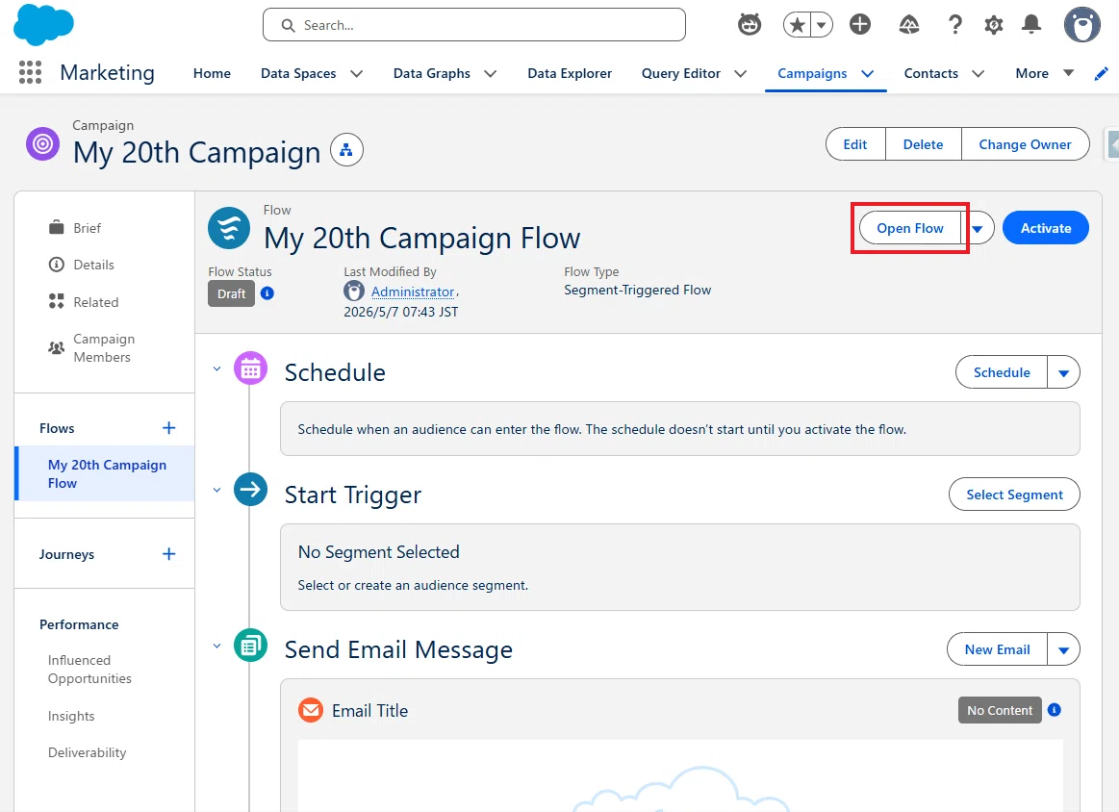Click the Start Trigger arrow step icon

(x=250, y=490)
